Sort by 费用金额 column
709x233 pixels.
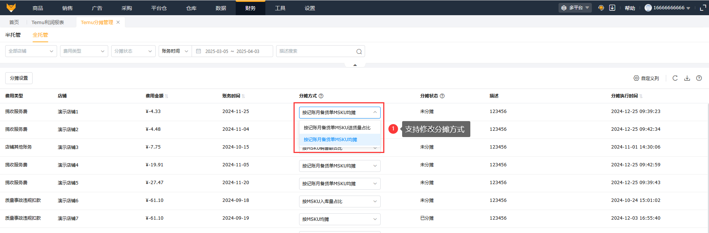167,96
